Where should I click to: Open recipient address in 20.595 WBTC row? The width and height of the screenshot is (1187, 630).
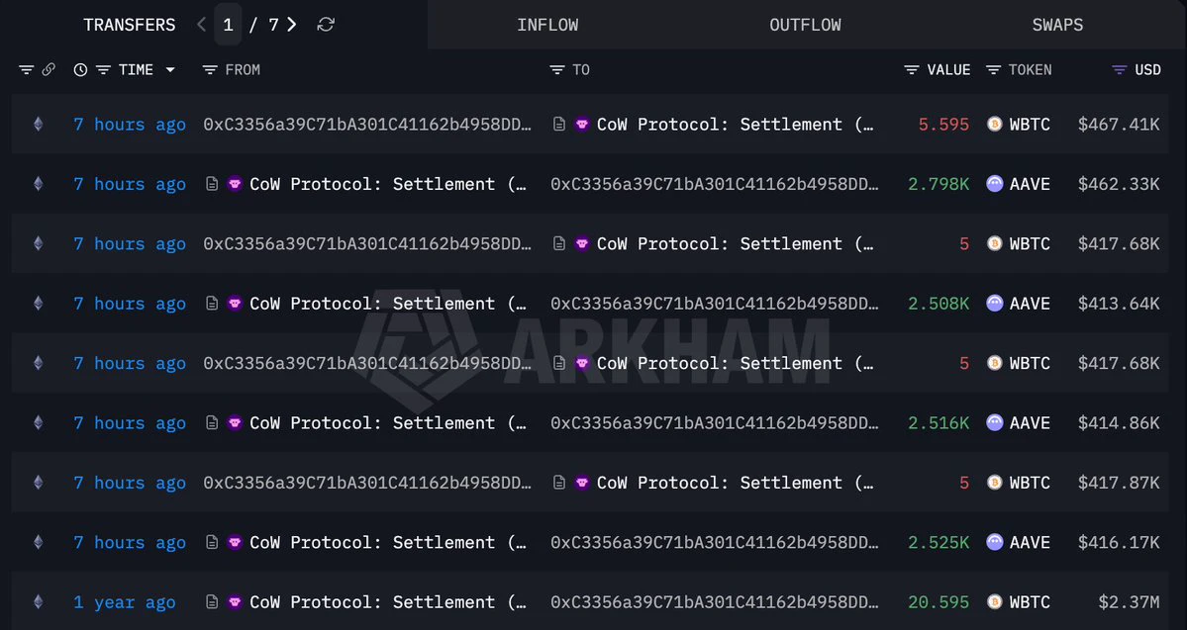[x=715, y=602]
